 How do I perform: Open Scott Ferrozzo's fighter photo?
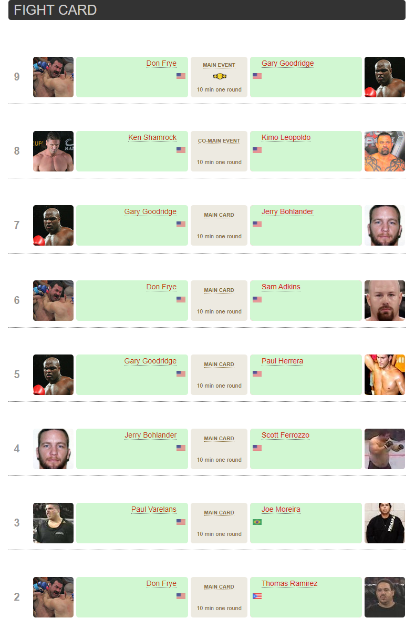[x=385, y=449]
